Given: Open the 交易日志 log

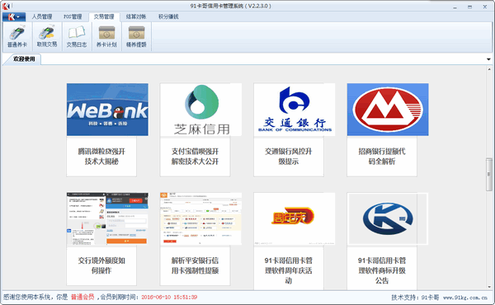Looking at the screenshot, I should click(x=77, y=36).
